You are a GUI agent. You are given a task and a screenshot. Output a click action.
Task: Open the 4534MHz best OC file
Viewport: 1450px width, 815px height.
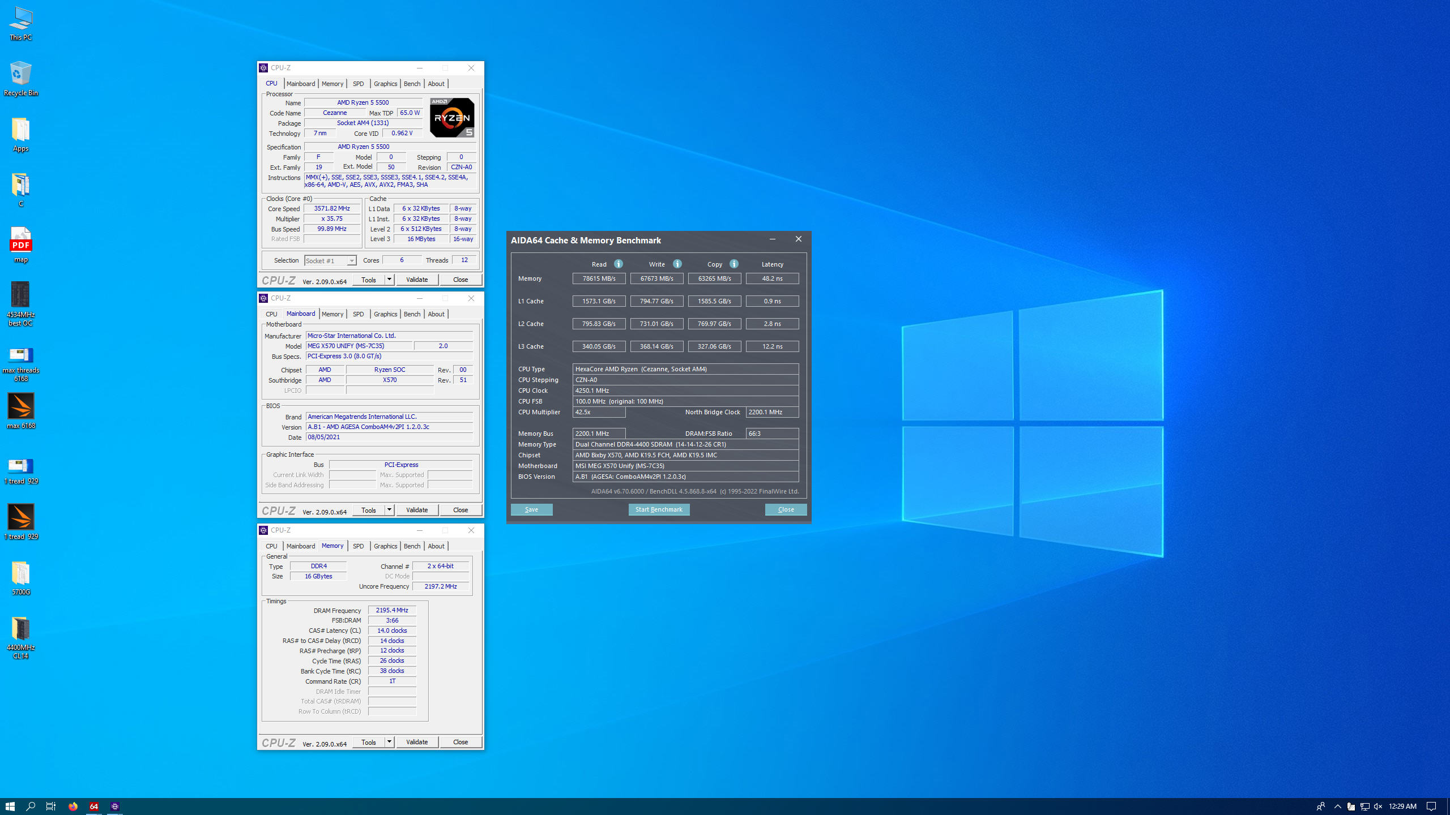[x=20, y=304]
